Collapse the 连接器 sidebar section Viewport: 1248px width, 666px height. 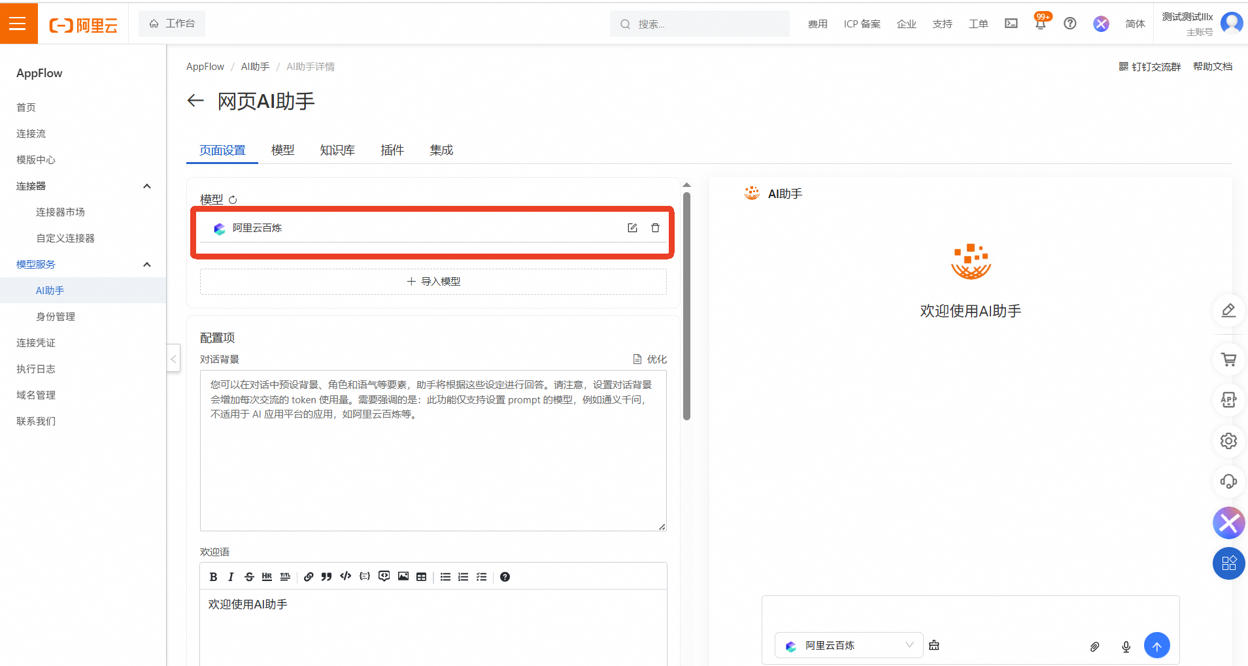(x=147, y=186)
